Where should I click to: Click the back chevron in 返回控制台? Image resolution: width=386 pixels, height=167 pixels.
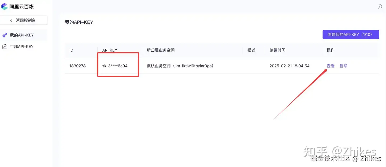(11, 20)
